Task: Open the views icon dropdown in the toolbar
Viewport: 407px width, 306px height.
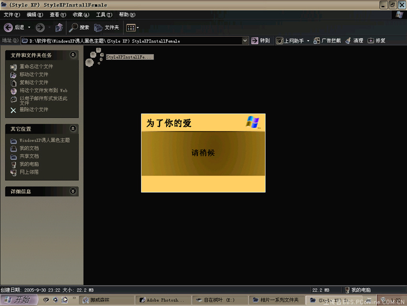Action: [133, 28]
